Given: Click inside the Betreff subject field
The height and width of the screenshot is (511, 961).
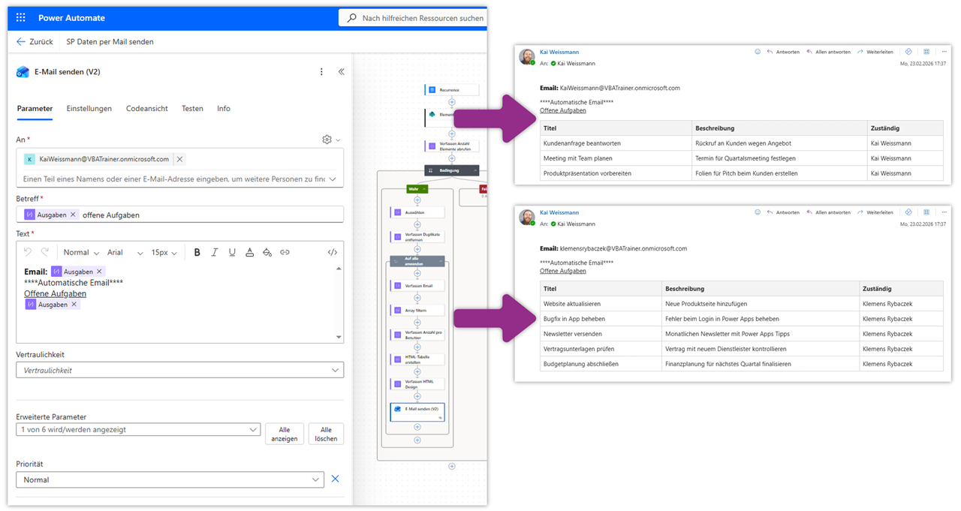Looking at the screenshot, I should pos(179,215).
